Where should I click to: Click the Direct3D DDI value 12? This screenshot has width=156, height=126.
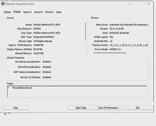click(x=111, y=41)
